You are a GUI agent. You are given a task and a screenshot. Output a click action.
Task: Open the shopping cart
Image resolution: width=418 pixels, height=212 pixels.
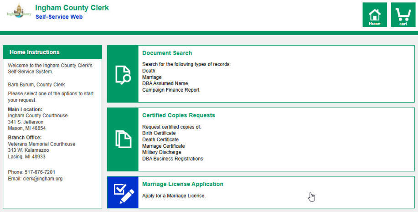tap(403, 15)
